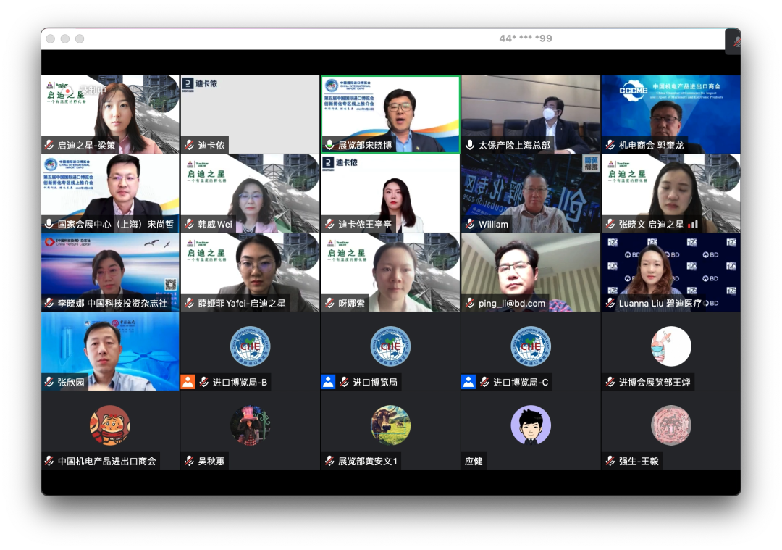Image resolution: width=782 pixels, height=550 pixels.
Task: Click avatar of 吴秋蕙
Action: pos(250,425)
